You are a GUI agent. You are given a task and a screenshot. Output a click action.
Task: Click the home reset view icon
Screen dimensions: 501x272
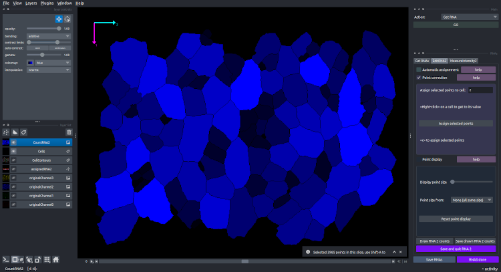pyautogui.click(x=56, y=259)
